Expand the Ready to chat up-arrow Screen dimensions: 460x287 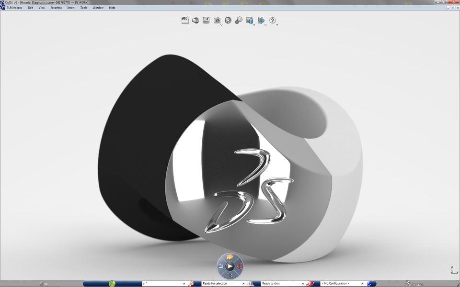[303, 284]
